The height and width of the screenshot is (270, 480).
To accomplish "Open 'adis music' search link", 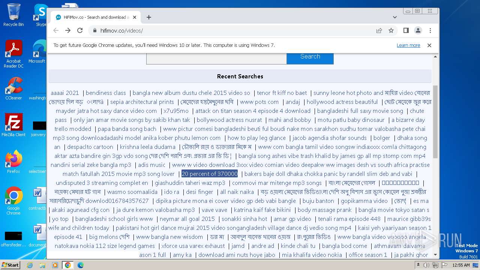I will (x=151, y=165).
